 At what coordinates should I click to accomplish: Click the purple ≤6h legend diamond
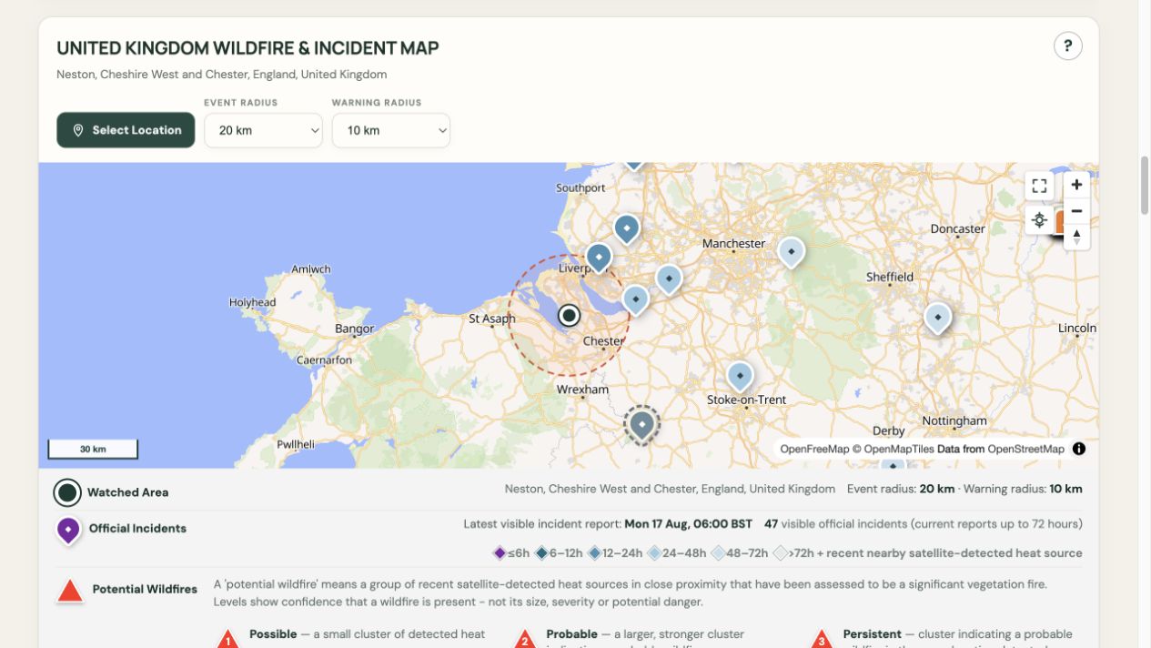[499, 553]
